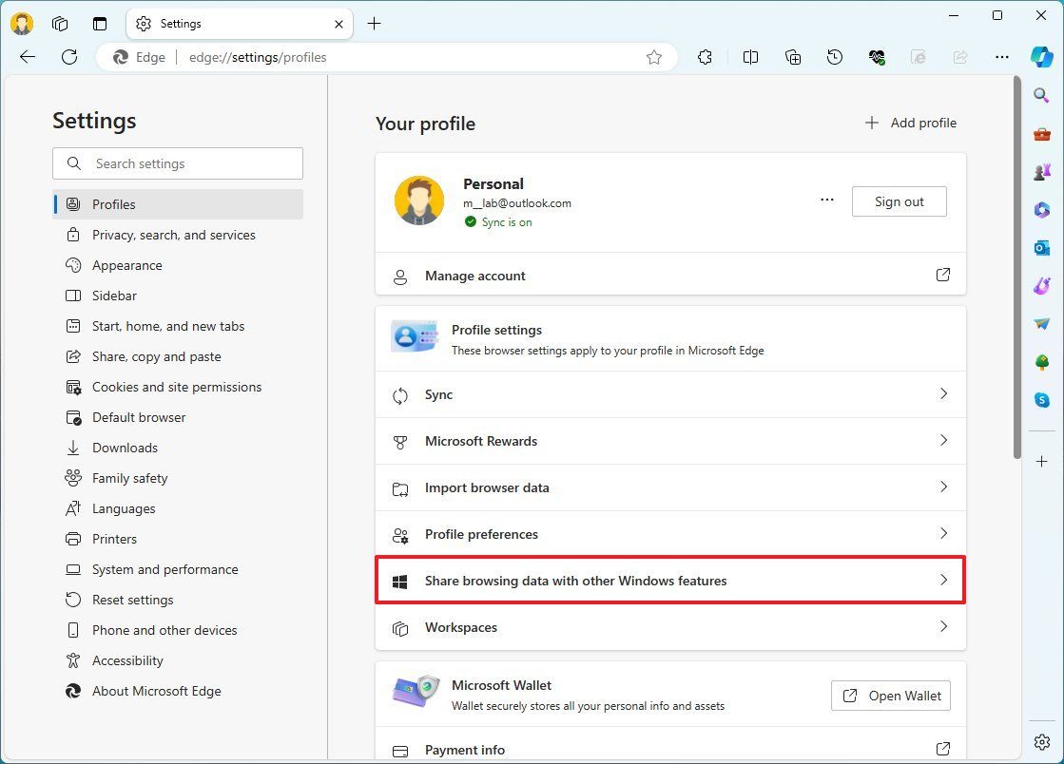1064x764 pixels.
Task: Open Collections from the toolbar
Action: point(793,57)
